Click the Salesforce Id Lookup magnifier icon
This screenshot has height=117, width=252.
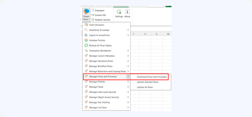pos(86,30)
